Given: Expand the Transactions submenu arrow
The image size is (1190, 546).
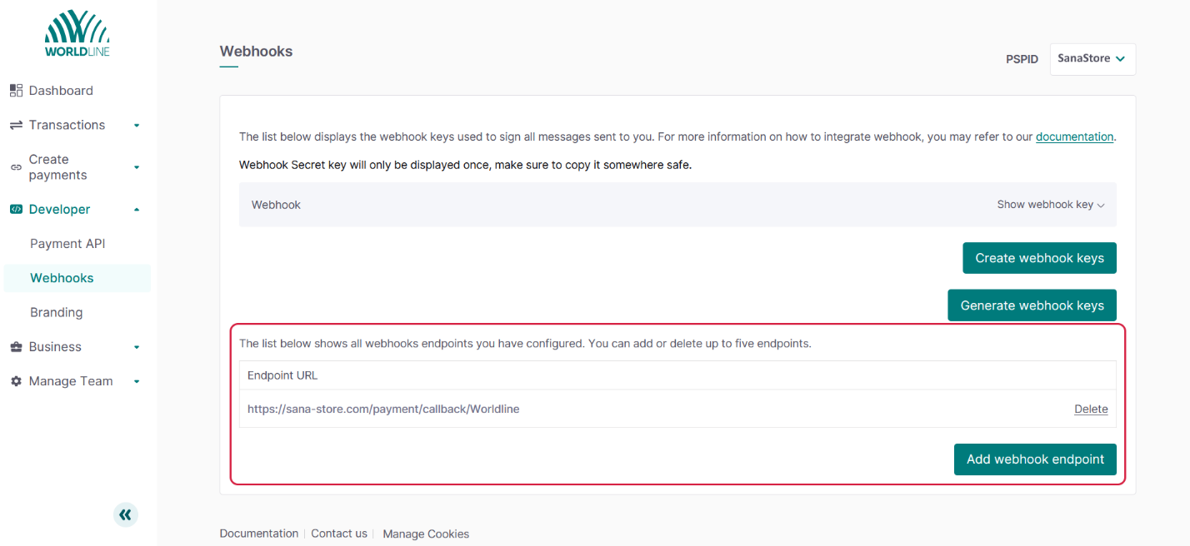Looking at the screenshot, I should coord(137,126).
